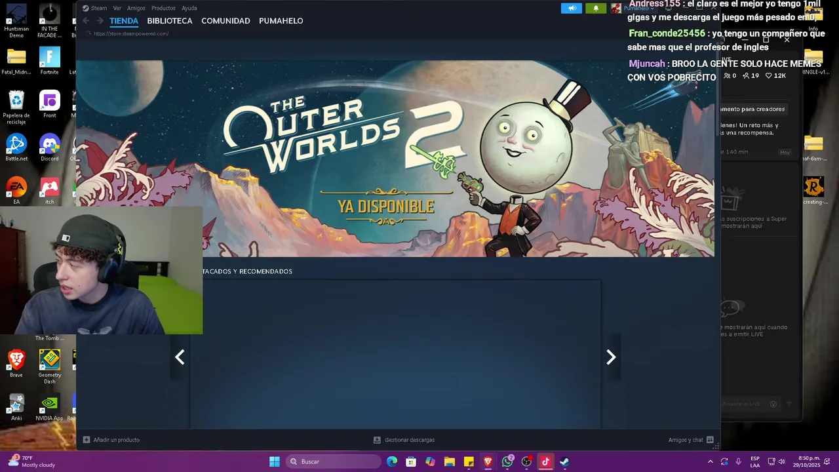Open the Ayuda menu
The height and width of the screenshot is (472, 839).
click(189, 8)
